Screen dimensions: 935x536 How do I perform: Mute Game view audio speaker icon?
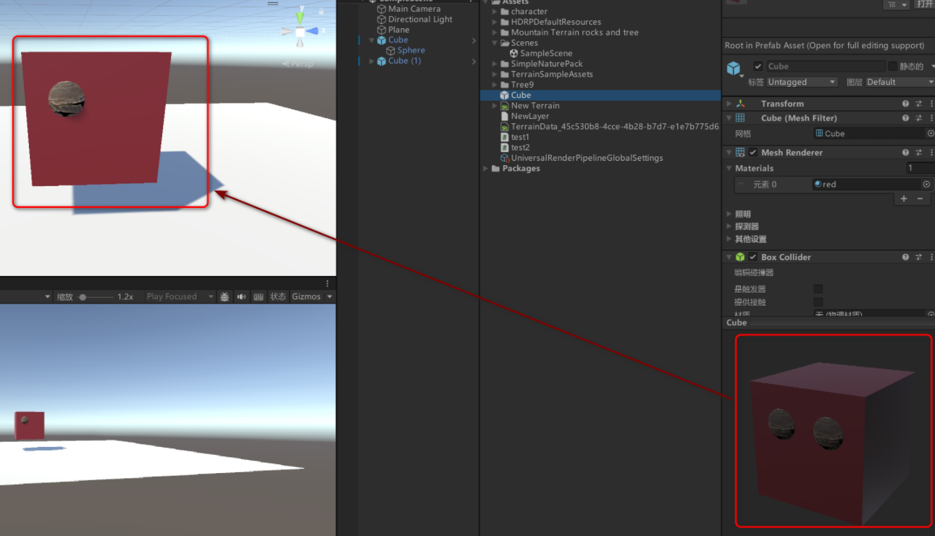click(241, 297)
